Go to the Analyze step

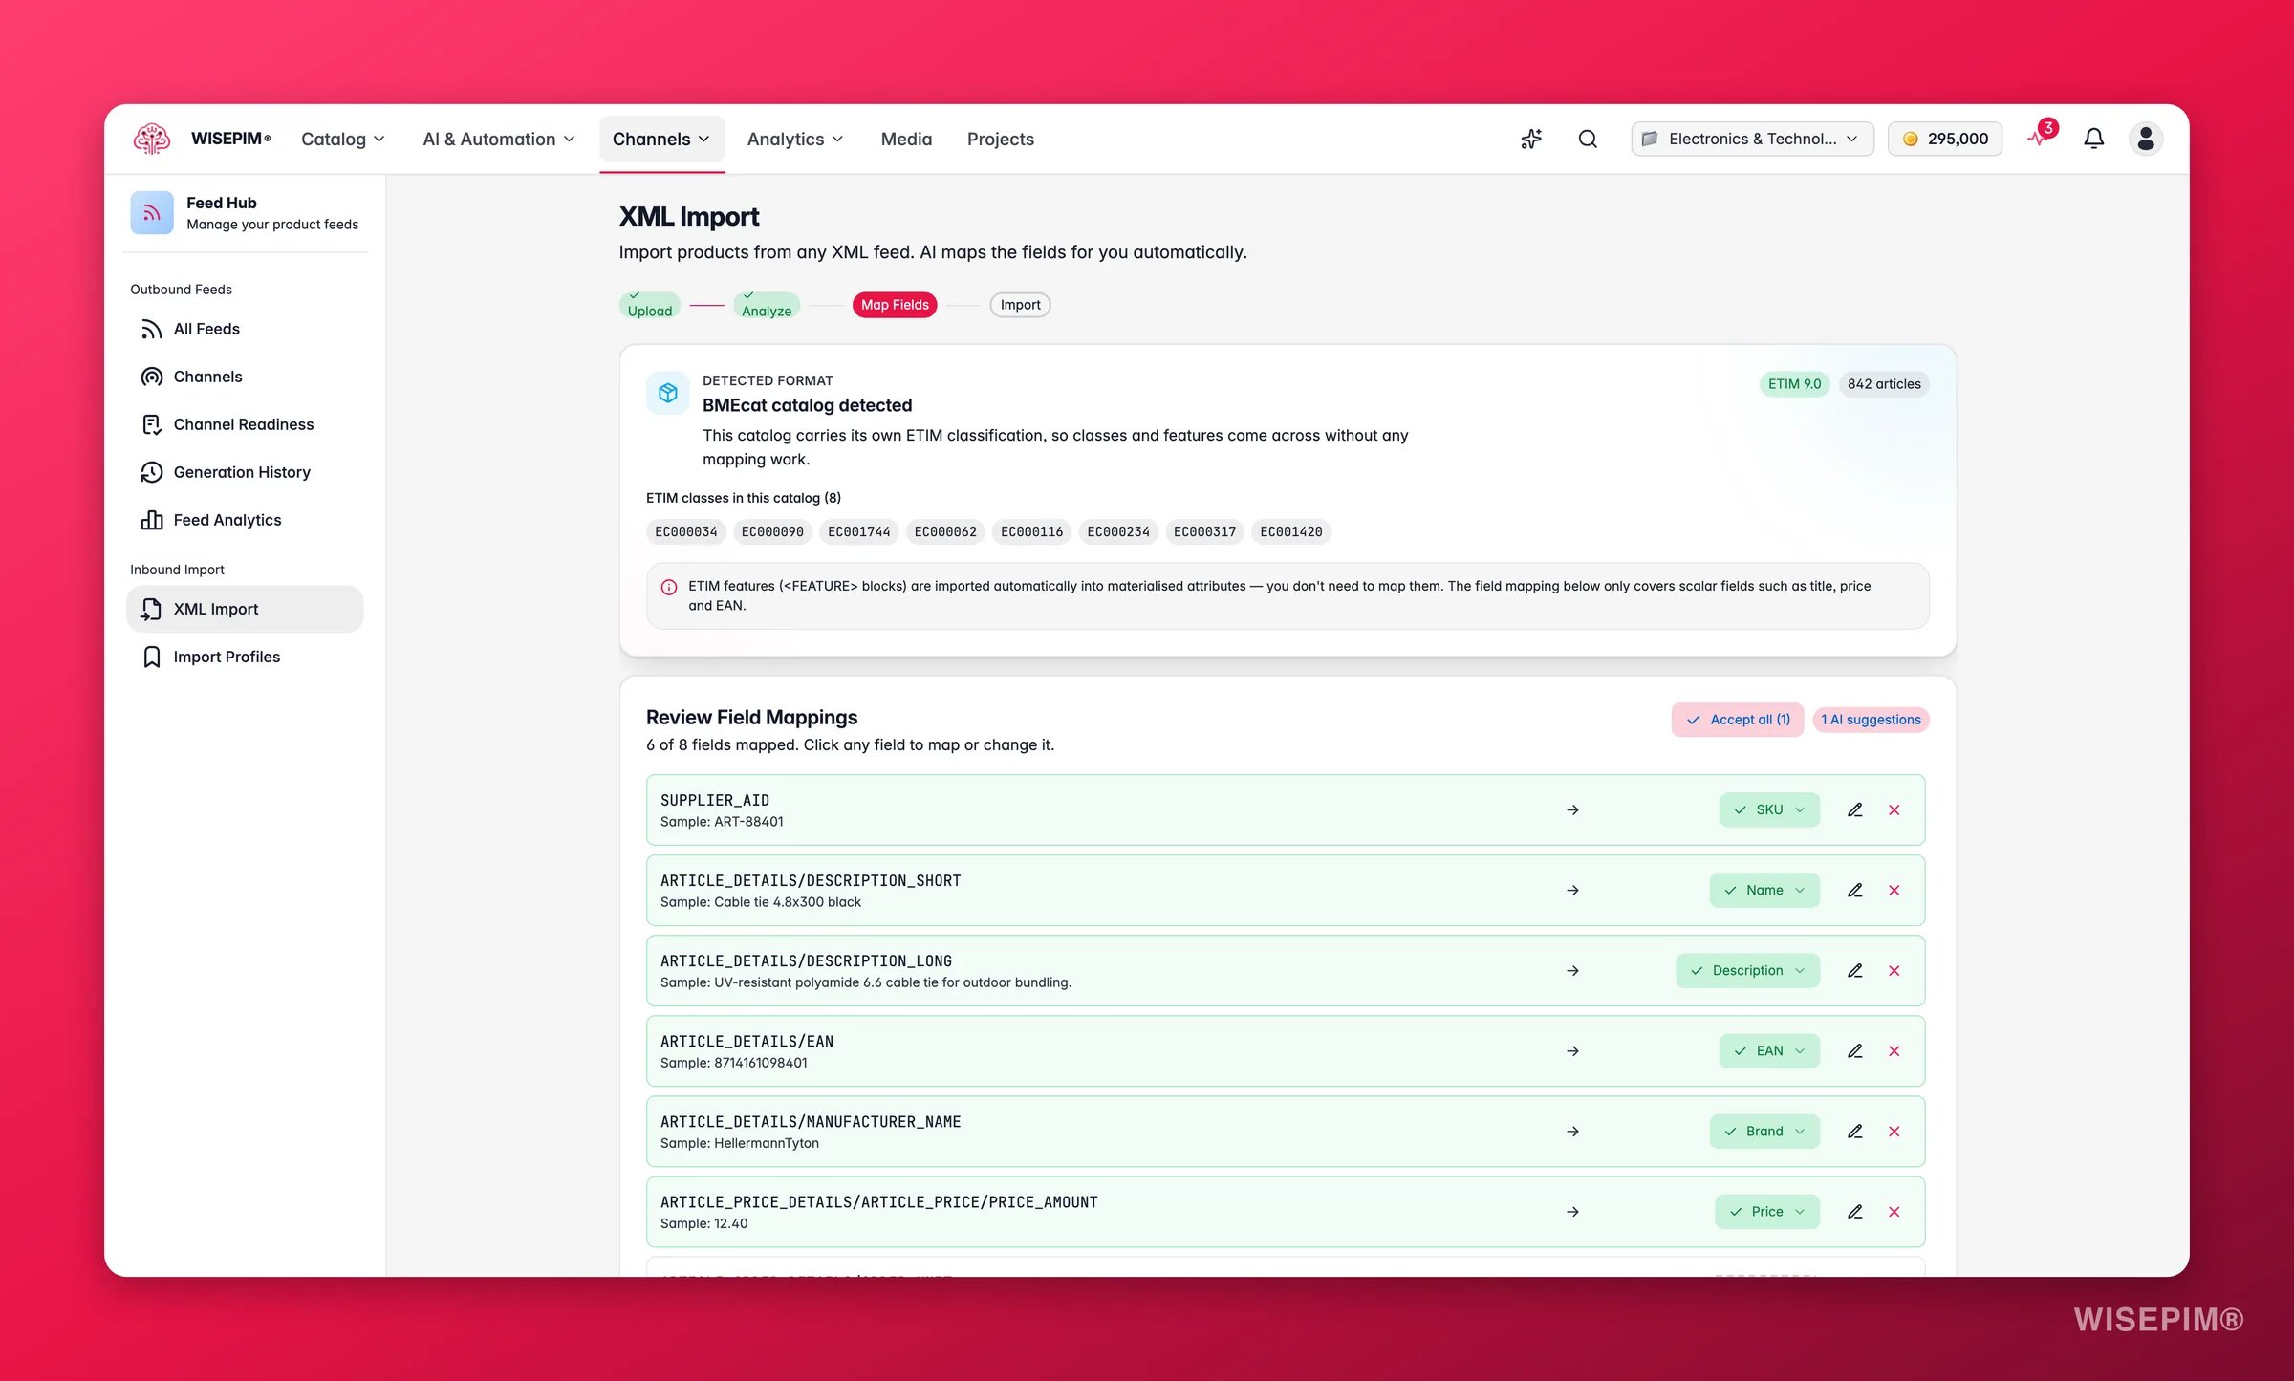(x=767, y=305)
